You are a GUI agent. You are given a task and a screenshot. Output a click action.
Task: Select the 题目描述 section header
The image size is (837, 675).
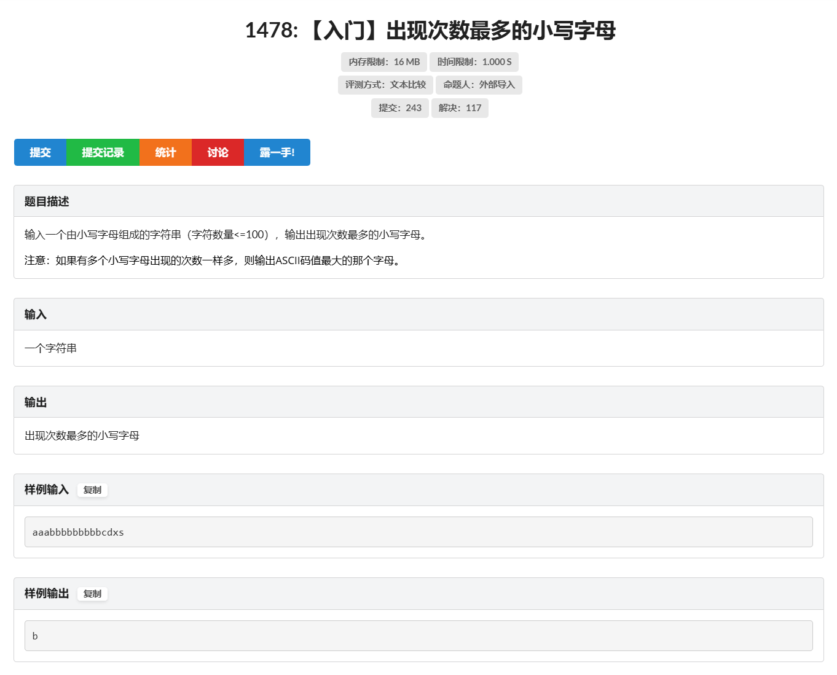pyautogui.click(x=46, y=201)
